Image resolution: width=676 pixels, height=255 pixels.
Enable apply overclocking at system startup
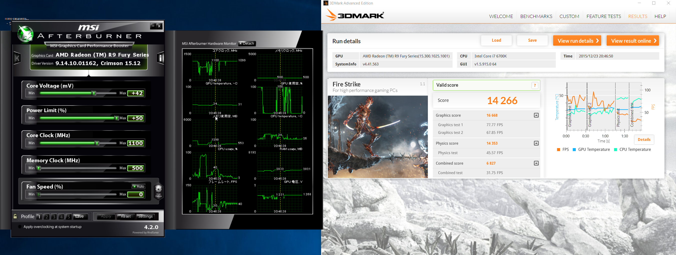(x=20, y=227)
